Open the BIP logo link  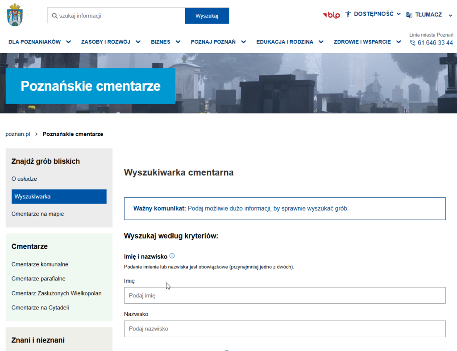[x=332, y=15]
